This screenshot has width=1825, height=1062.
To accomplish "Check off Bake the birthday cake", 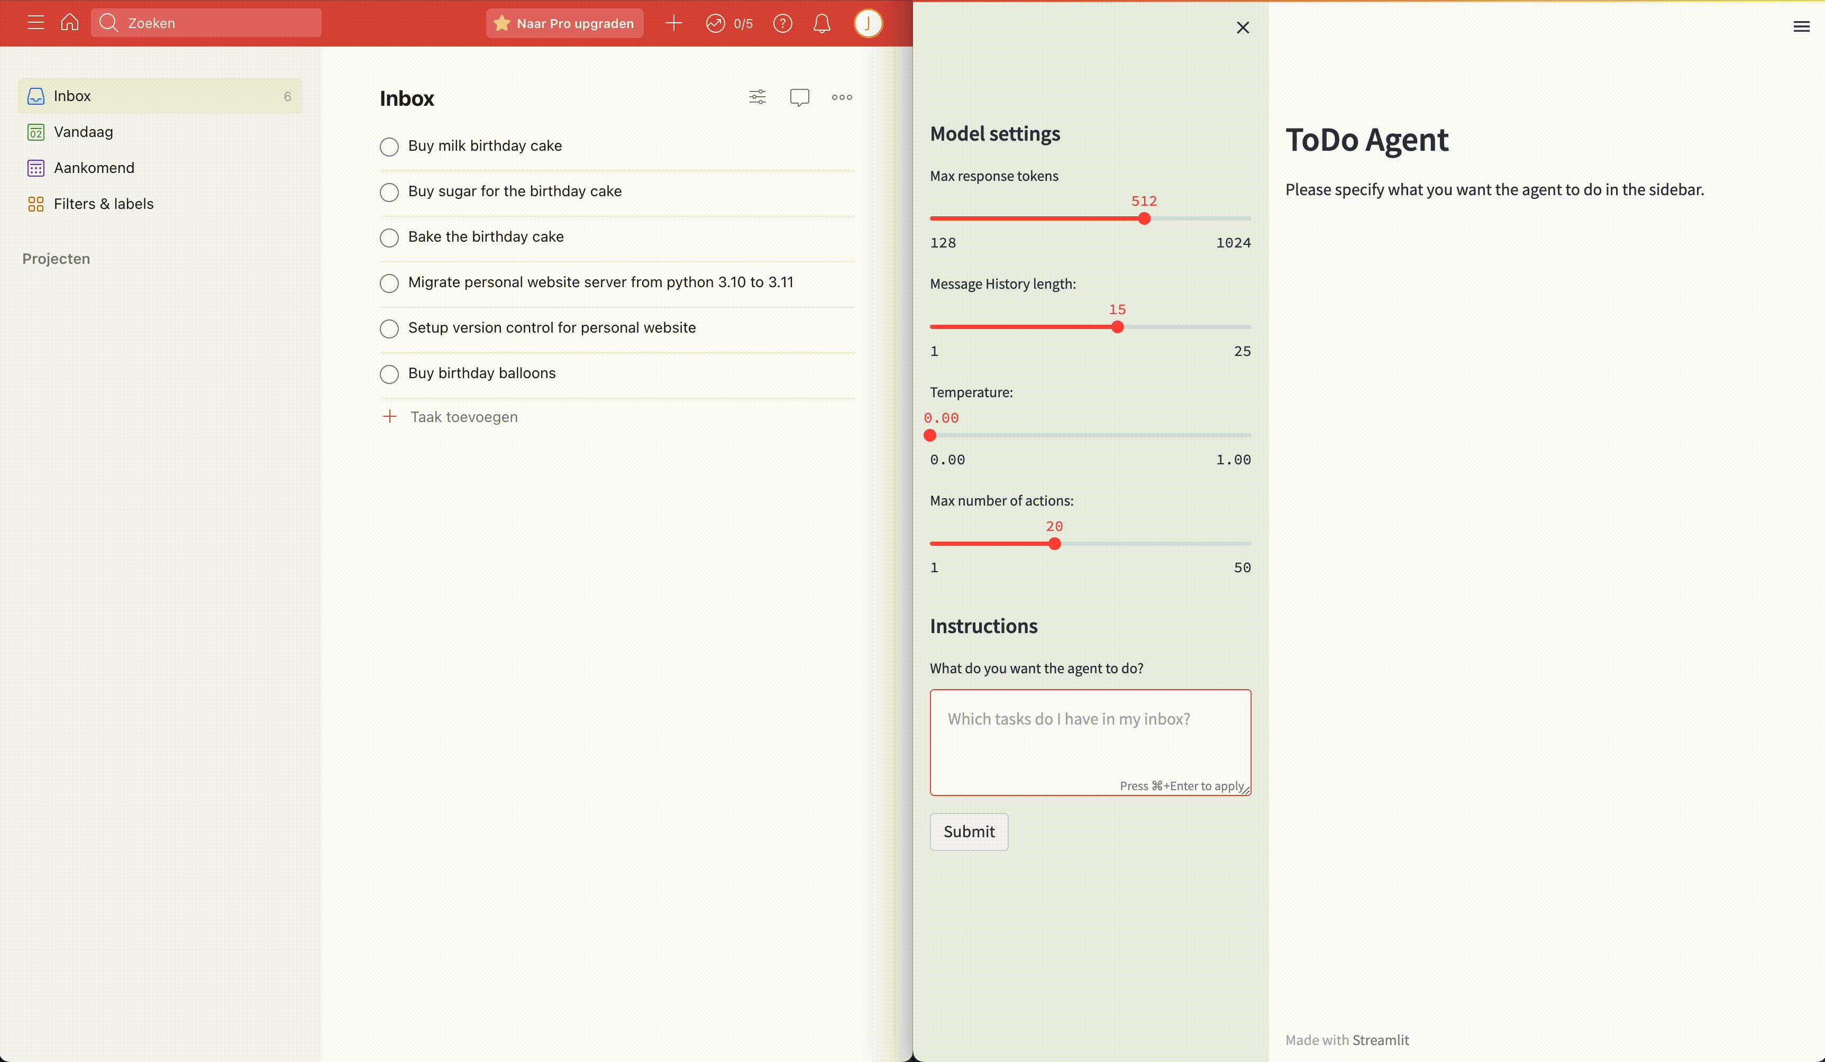I will coord(390,237).
